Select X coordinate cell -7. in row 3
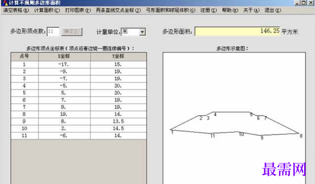Image resolution: width=315 pixels, height=184 pixels. tap(64, 79)
